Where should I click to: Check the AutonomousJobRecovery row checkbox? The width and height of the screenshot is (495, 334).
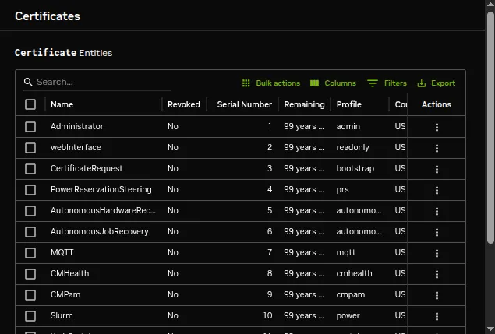30,232
